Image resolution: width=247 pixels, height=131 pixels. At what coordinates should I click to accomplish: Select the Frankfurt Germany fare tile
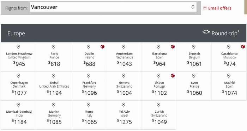click(89, 86)
